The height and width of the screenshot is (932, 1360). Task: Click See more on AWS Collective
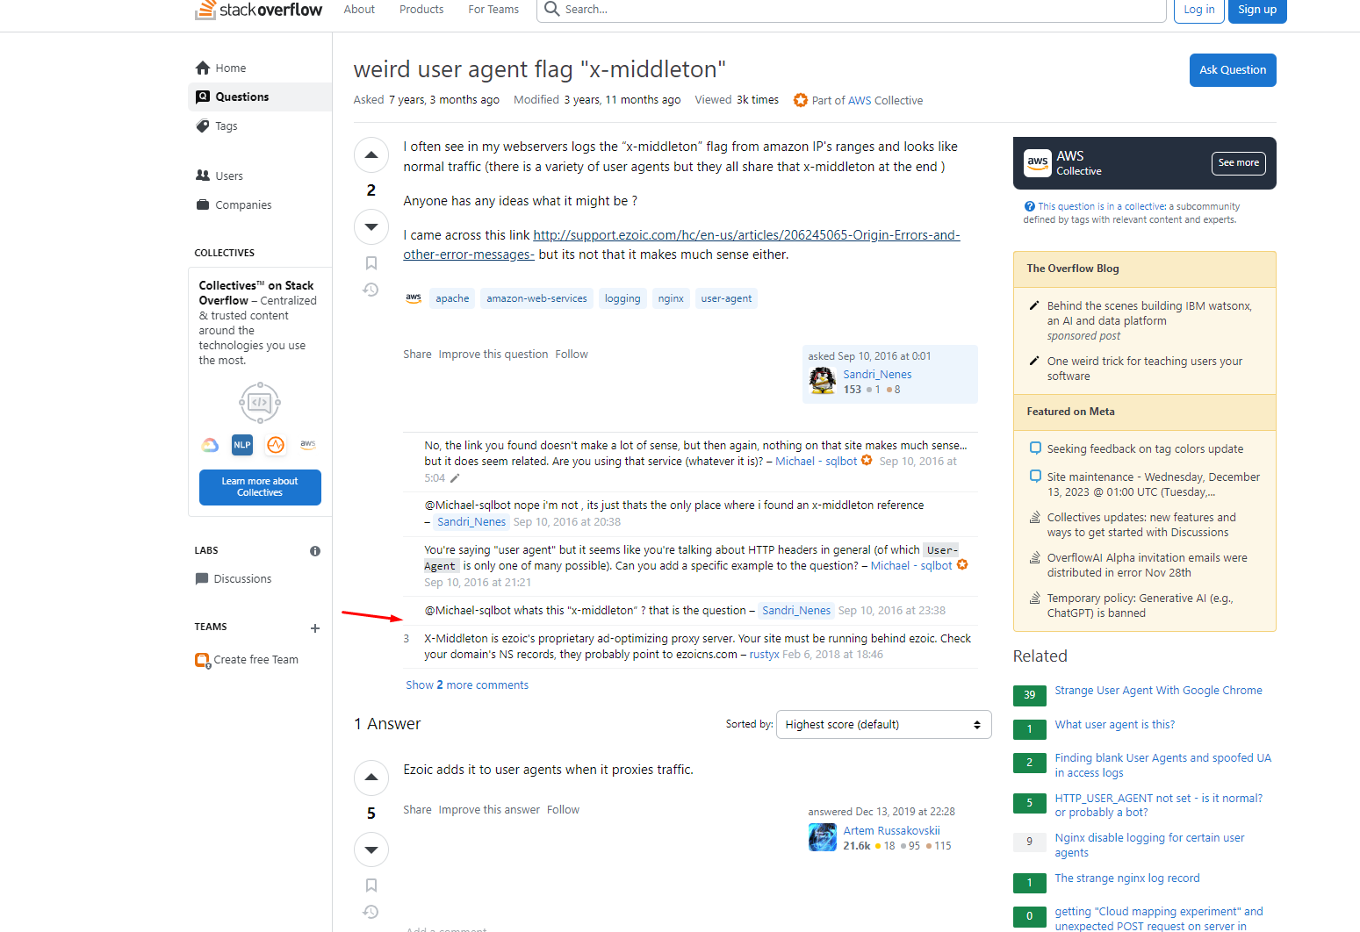pos(1239,163)
